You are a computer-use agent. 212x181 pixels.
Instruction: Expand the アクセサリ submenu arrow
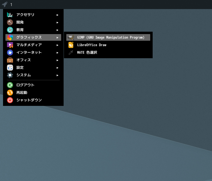(x=58, y=15)
